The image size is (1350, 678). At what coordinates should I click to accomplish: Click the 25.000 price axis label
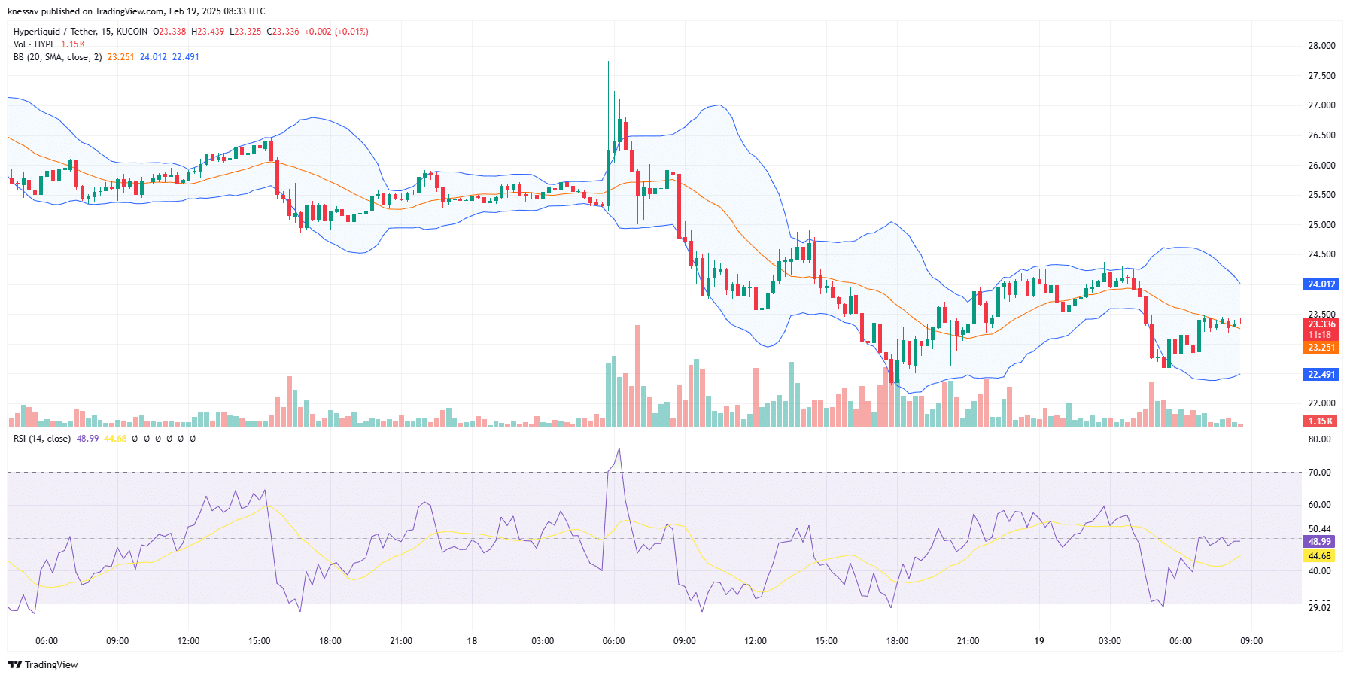[1321, 225]
